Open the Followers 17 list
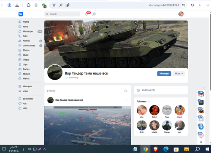The height and width of the screenshot is (153, 211). click(143, 102)
